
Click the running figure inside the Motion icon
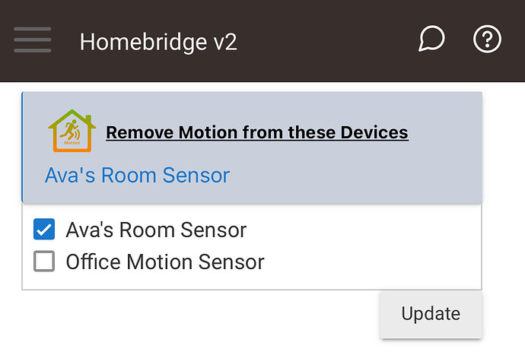(70, 130)
